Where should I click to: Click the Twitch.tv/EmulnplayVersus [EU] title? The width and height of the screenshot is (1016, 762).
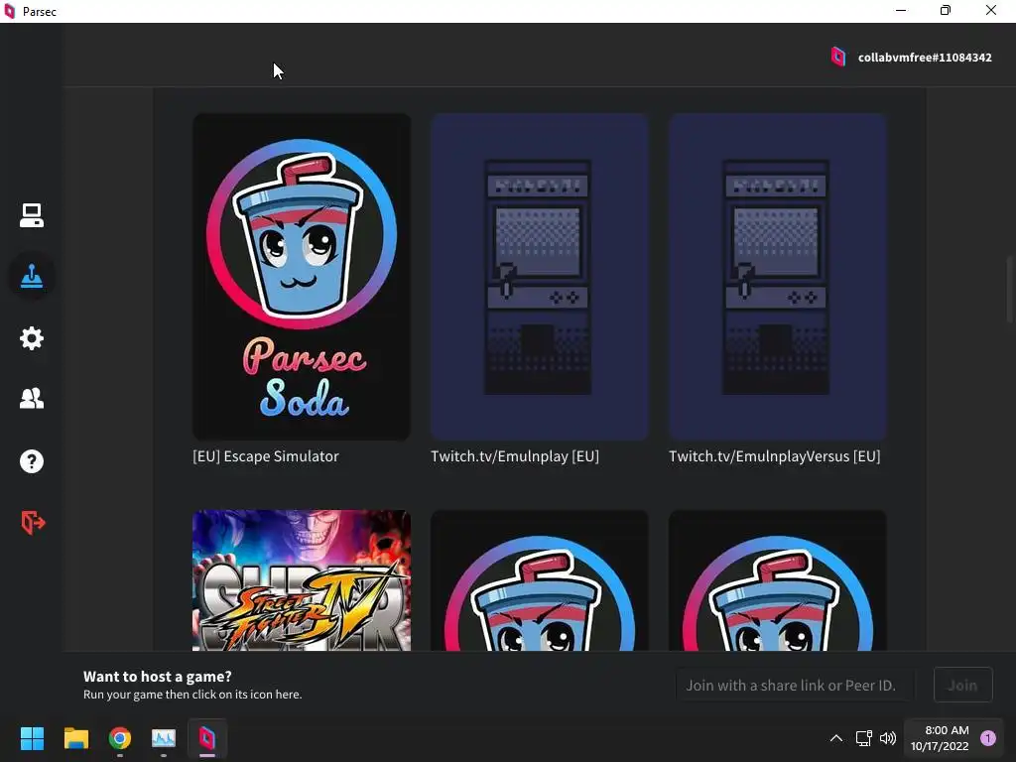click(x=774, y=456)
